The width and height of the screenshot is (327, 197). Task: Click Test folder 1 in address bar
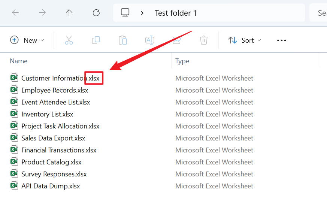coord(176,13)
